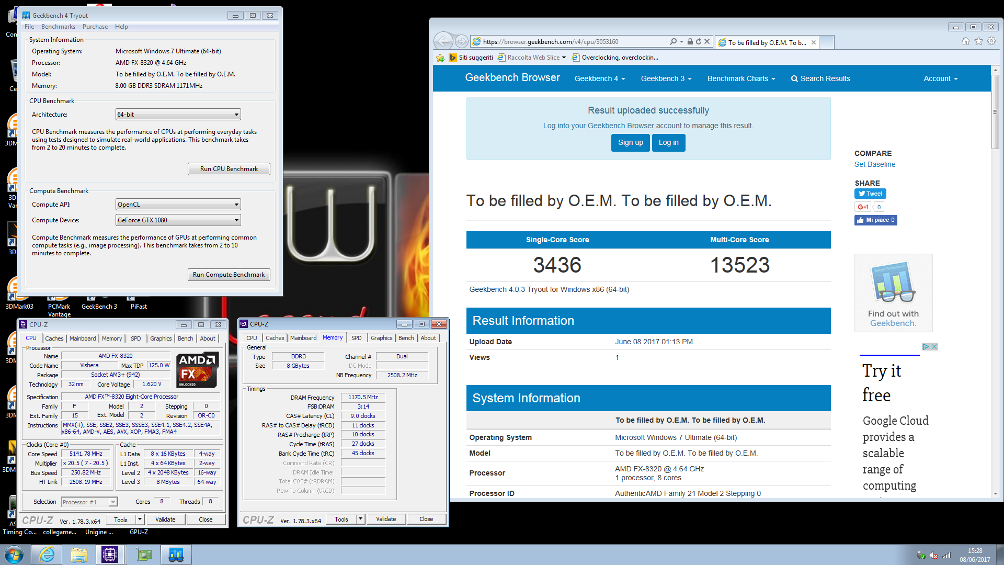Click the browser vertical scrollbar thumb
This screenshot has height=565, width=1004.
pos(996,111)
